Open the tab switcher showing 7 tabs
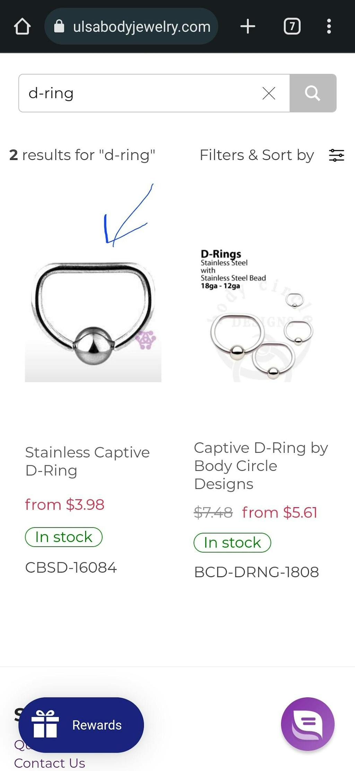 [x=292, y=26]
